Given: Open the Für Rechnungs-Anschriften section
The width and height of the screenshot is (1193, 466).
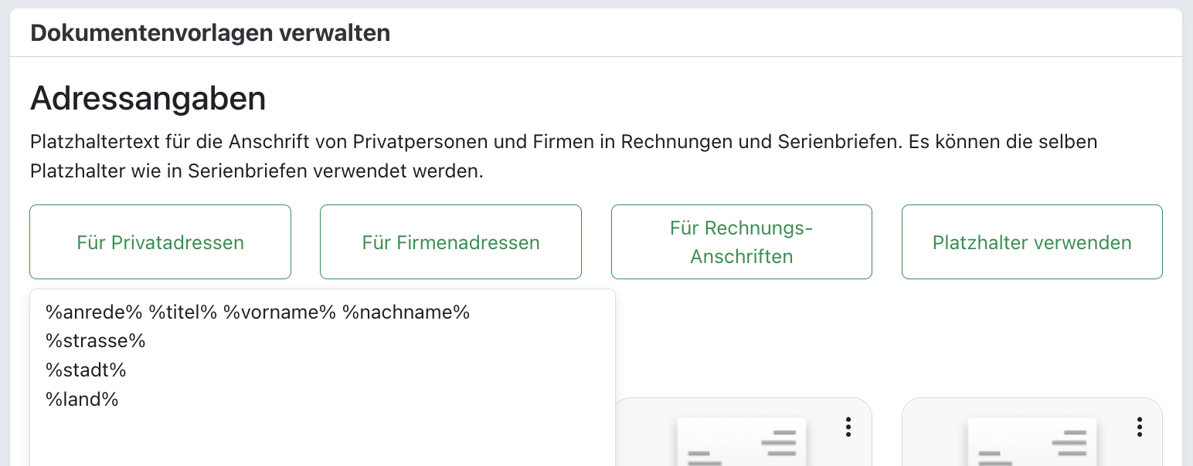Looking at the screenshot, I should (x=741, y=242).
